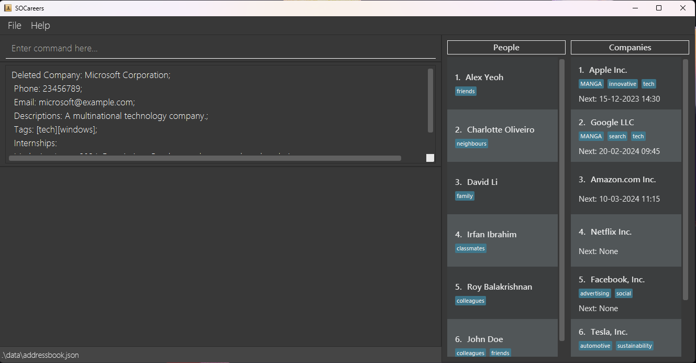Select the friends tag under Alex Yeoh
The image size is (696, 363).
[466, 91]
